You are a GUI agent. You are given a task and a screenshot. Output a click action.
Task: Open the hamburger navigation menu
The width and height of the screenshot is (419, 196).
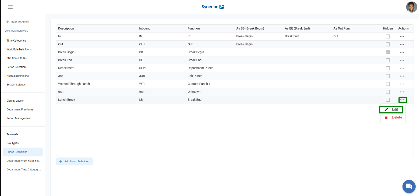click(x=10, y=7)
